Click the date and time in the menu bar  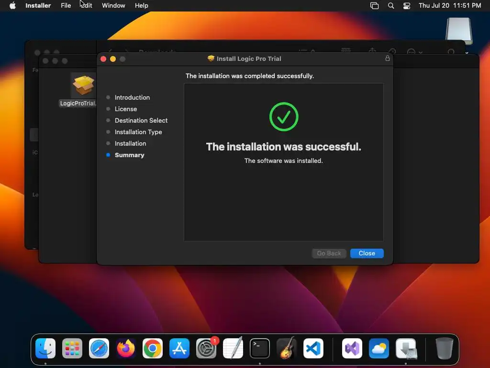[450, 5]
